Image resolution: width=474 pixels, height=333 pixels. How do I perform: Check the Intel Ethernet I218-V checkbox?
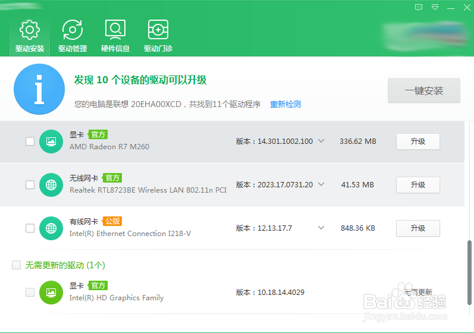click(x=30, y=228)
